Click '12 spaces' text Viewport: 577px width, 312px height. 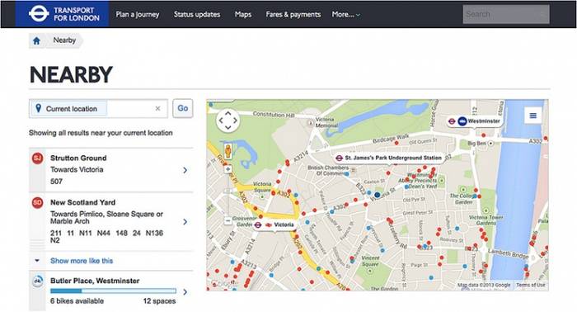[x=159, y=301]
